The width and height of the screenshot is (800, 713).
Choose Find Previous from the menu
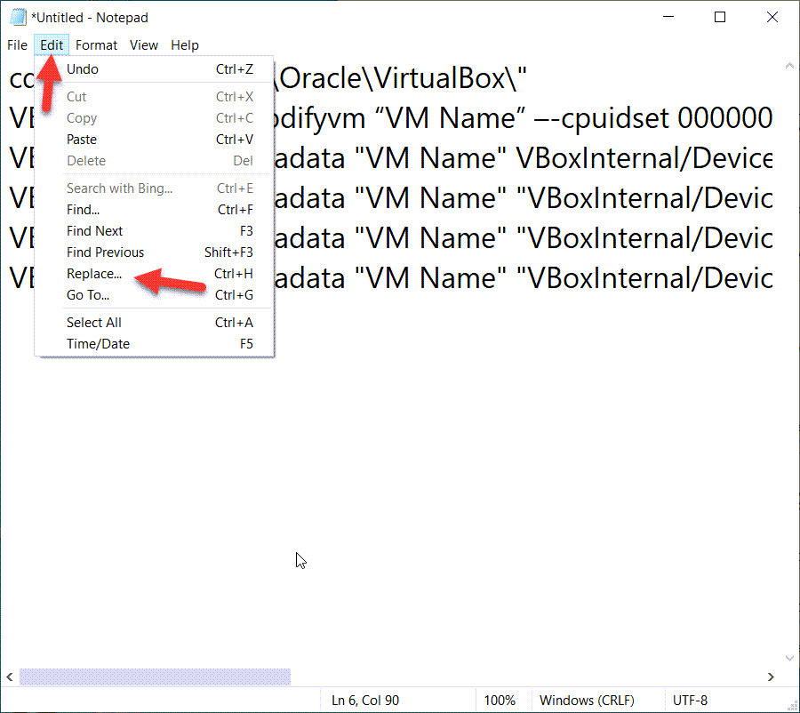(x=105, y=252)
